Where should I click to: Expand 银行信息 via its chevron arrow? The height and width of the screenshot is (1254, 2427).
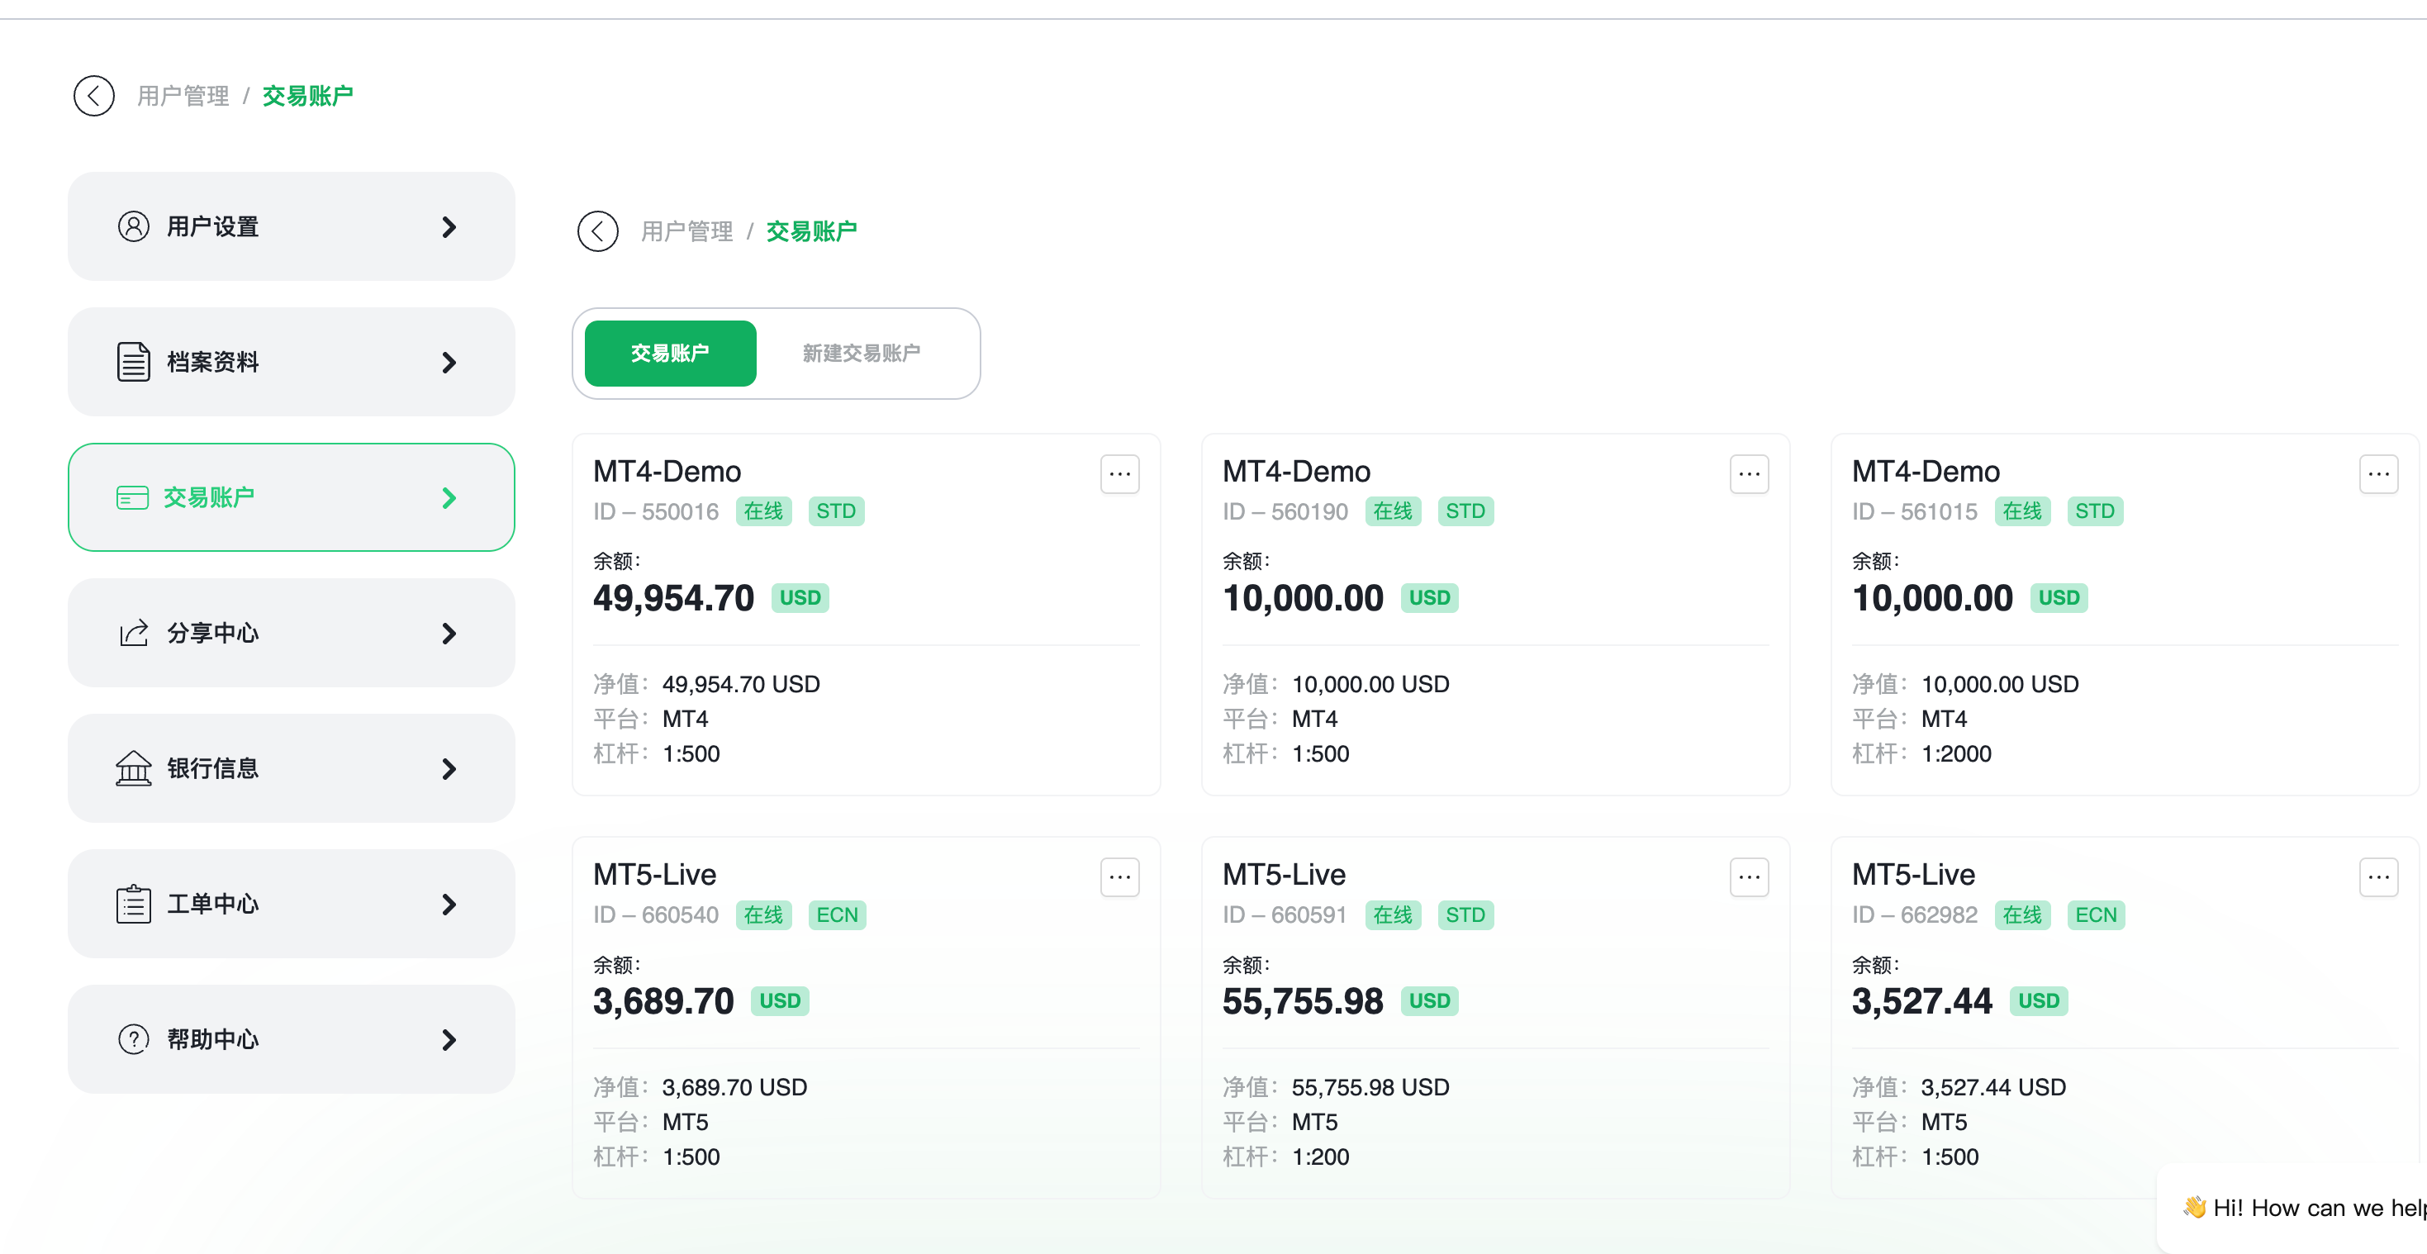coord(449,770)
